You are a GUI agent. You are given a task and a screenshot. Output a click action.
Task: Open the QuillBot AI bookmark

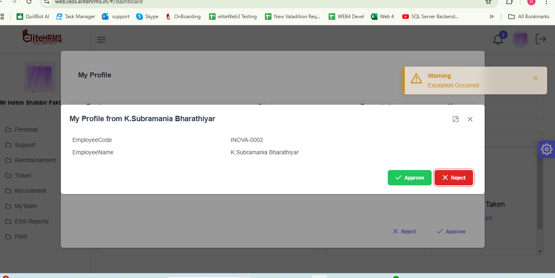[x=33, y=17]
